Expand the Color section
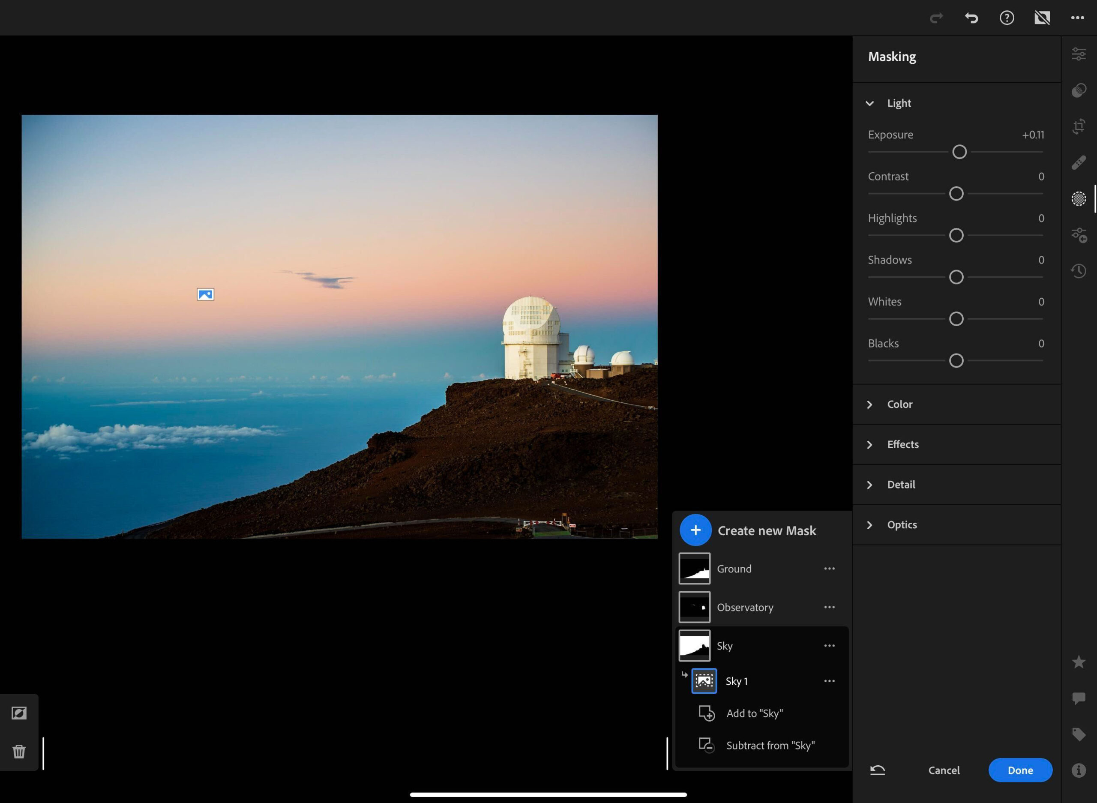 coord(869,404)
